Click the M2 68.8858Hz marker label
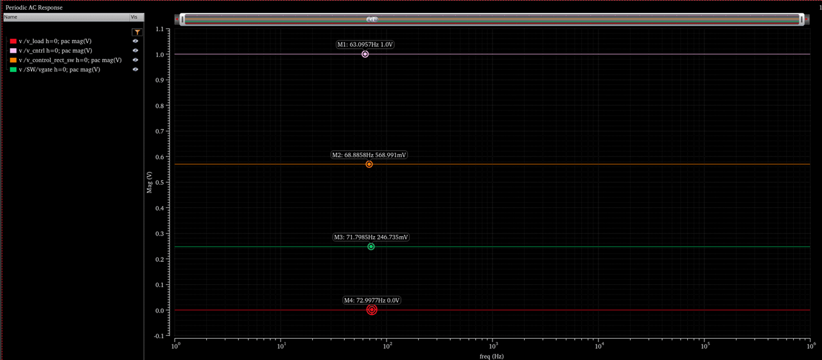 (x=369, y=155)
